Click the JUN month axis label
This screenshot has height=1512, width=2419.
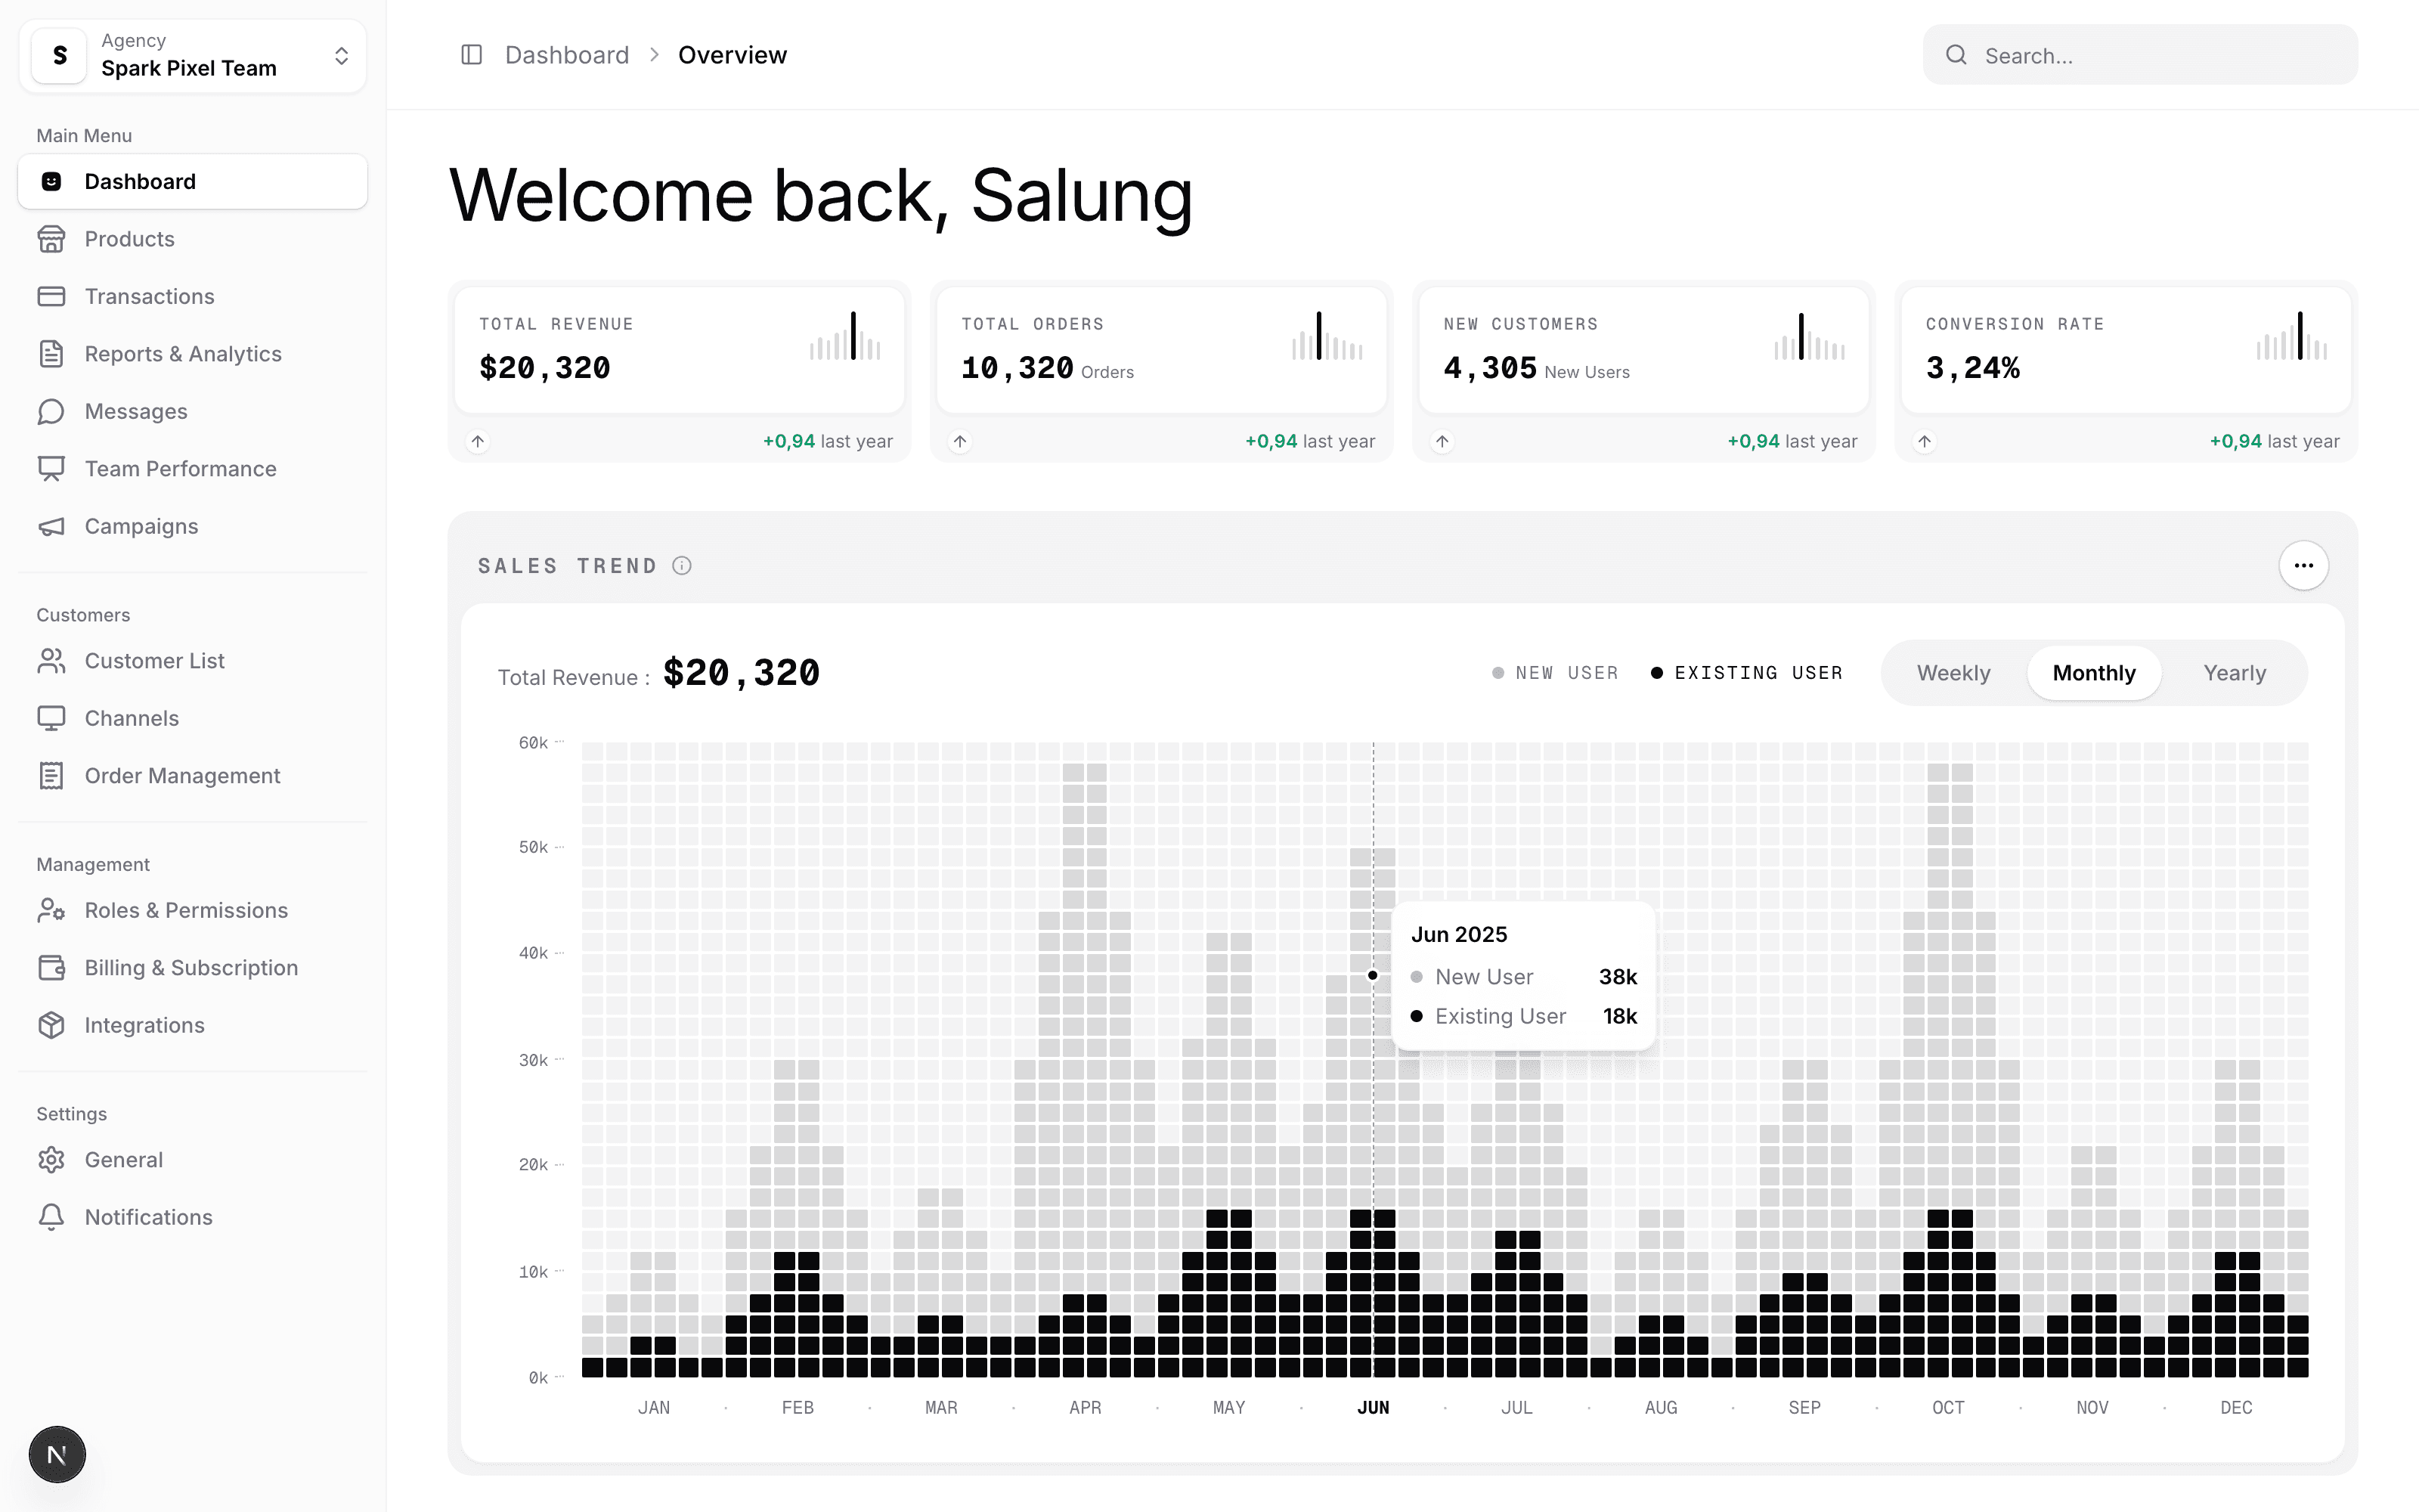tap(1374, 1408)
